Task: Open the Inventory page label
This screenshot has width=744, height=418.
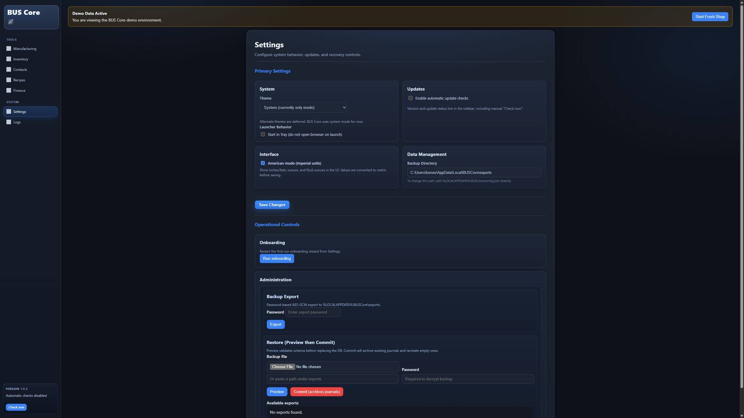Action: (21, 59)
